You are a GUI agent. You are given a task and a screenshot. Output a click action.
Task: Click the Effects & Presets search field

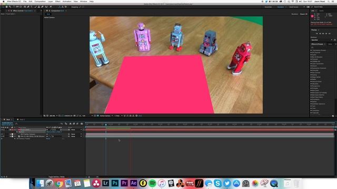tap(323, 47)
